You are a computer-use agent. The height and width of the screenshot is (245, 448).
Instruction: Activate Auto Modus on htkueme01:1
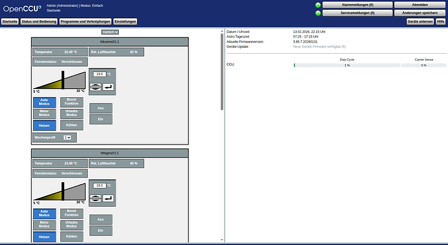[44, 102]
